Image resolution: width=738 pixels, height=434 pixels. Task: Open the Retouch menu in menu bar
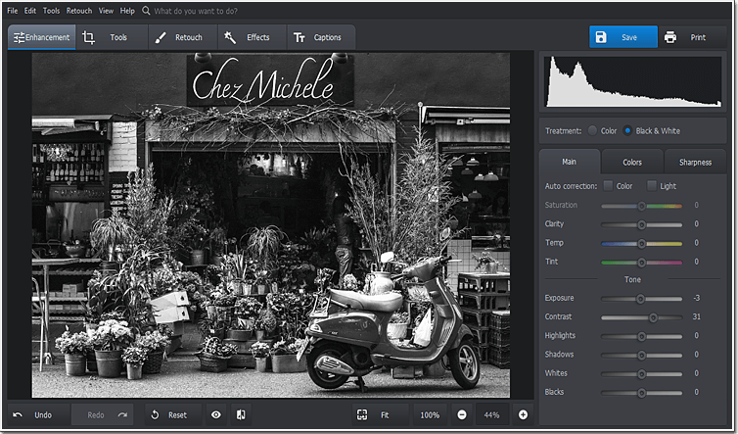[79, 11]
